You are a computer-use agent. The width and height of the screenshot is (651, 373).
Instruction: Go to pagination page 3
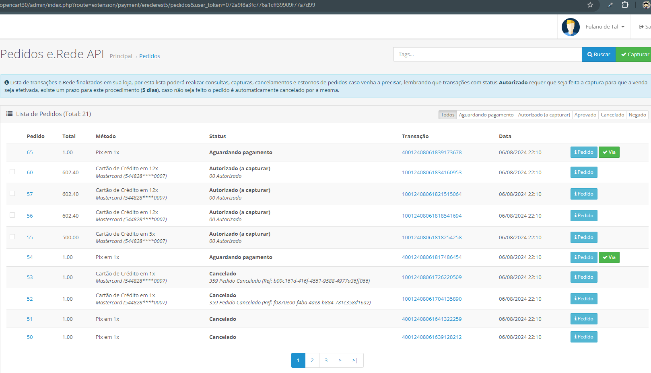[326, 361]
